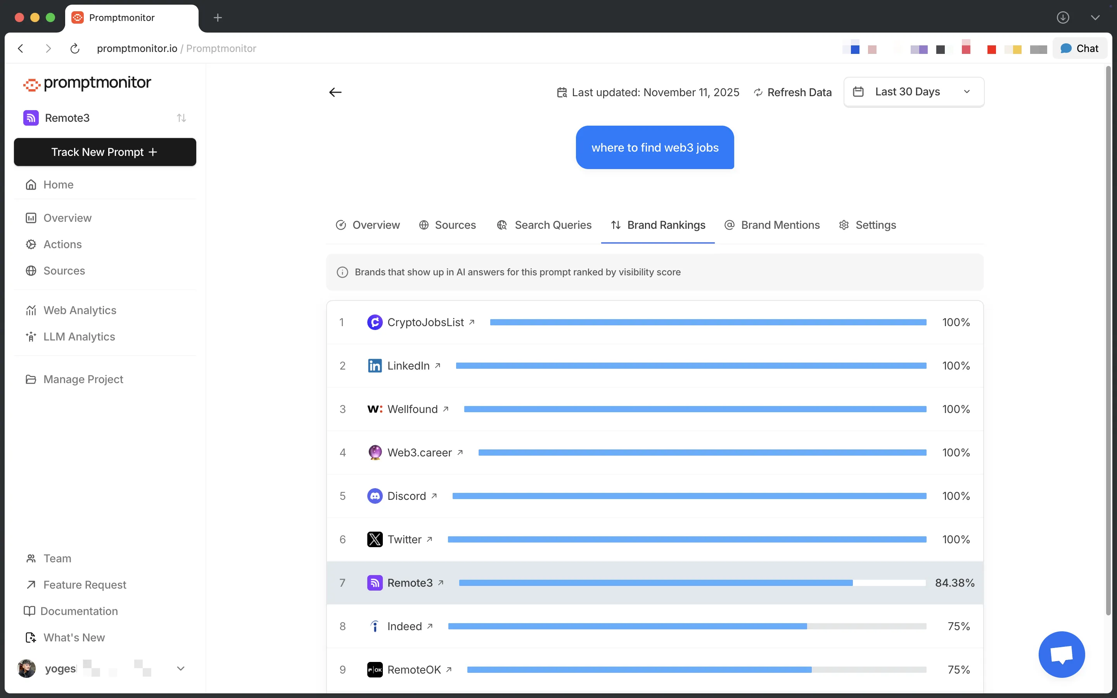Screen dimensions: 1117x698
Task: Open the Feature Request link
Action: (85, 584)
